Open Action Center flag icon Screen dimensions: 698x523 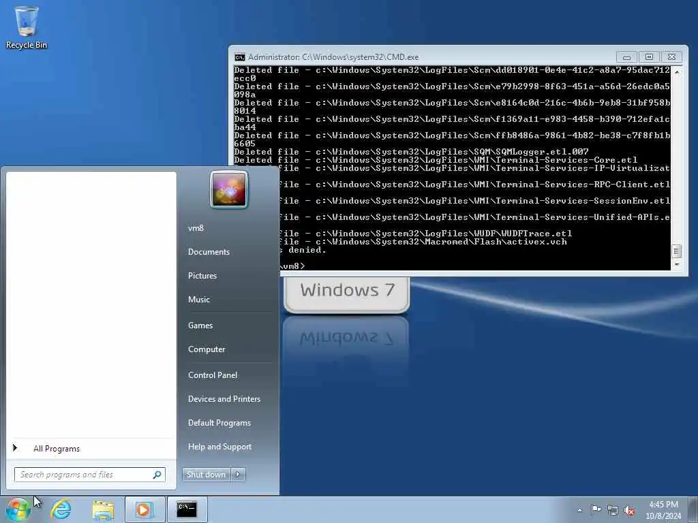[x=596, y=509]
